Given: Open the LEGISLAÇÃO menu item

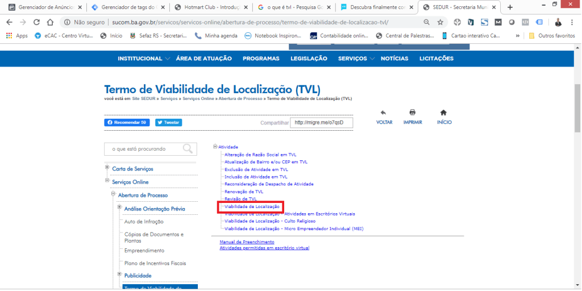Looking at the screenshot, I should (x=309, y=59).
